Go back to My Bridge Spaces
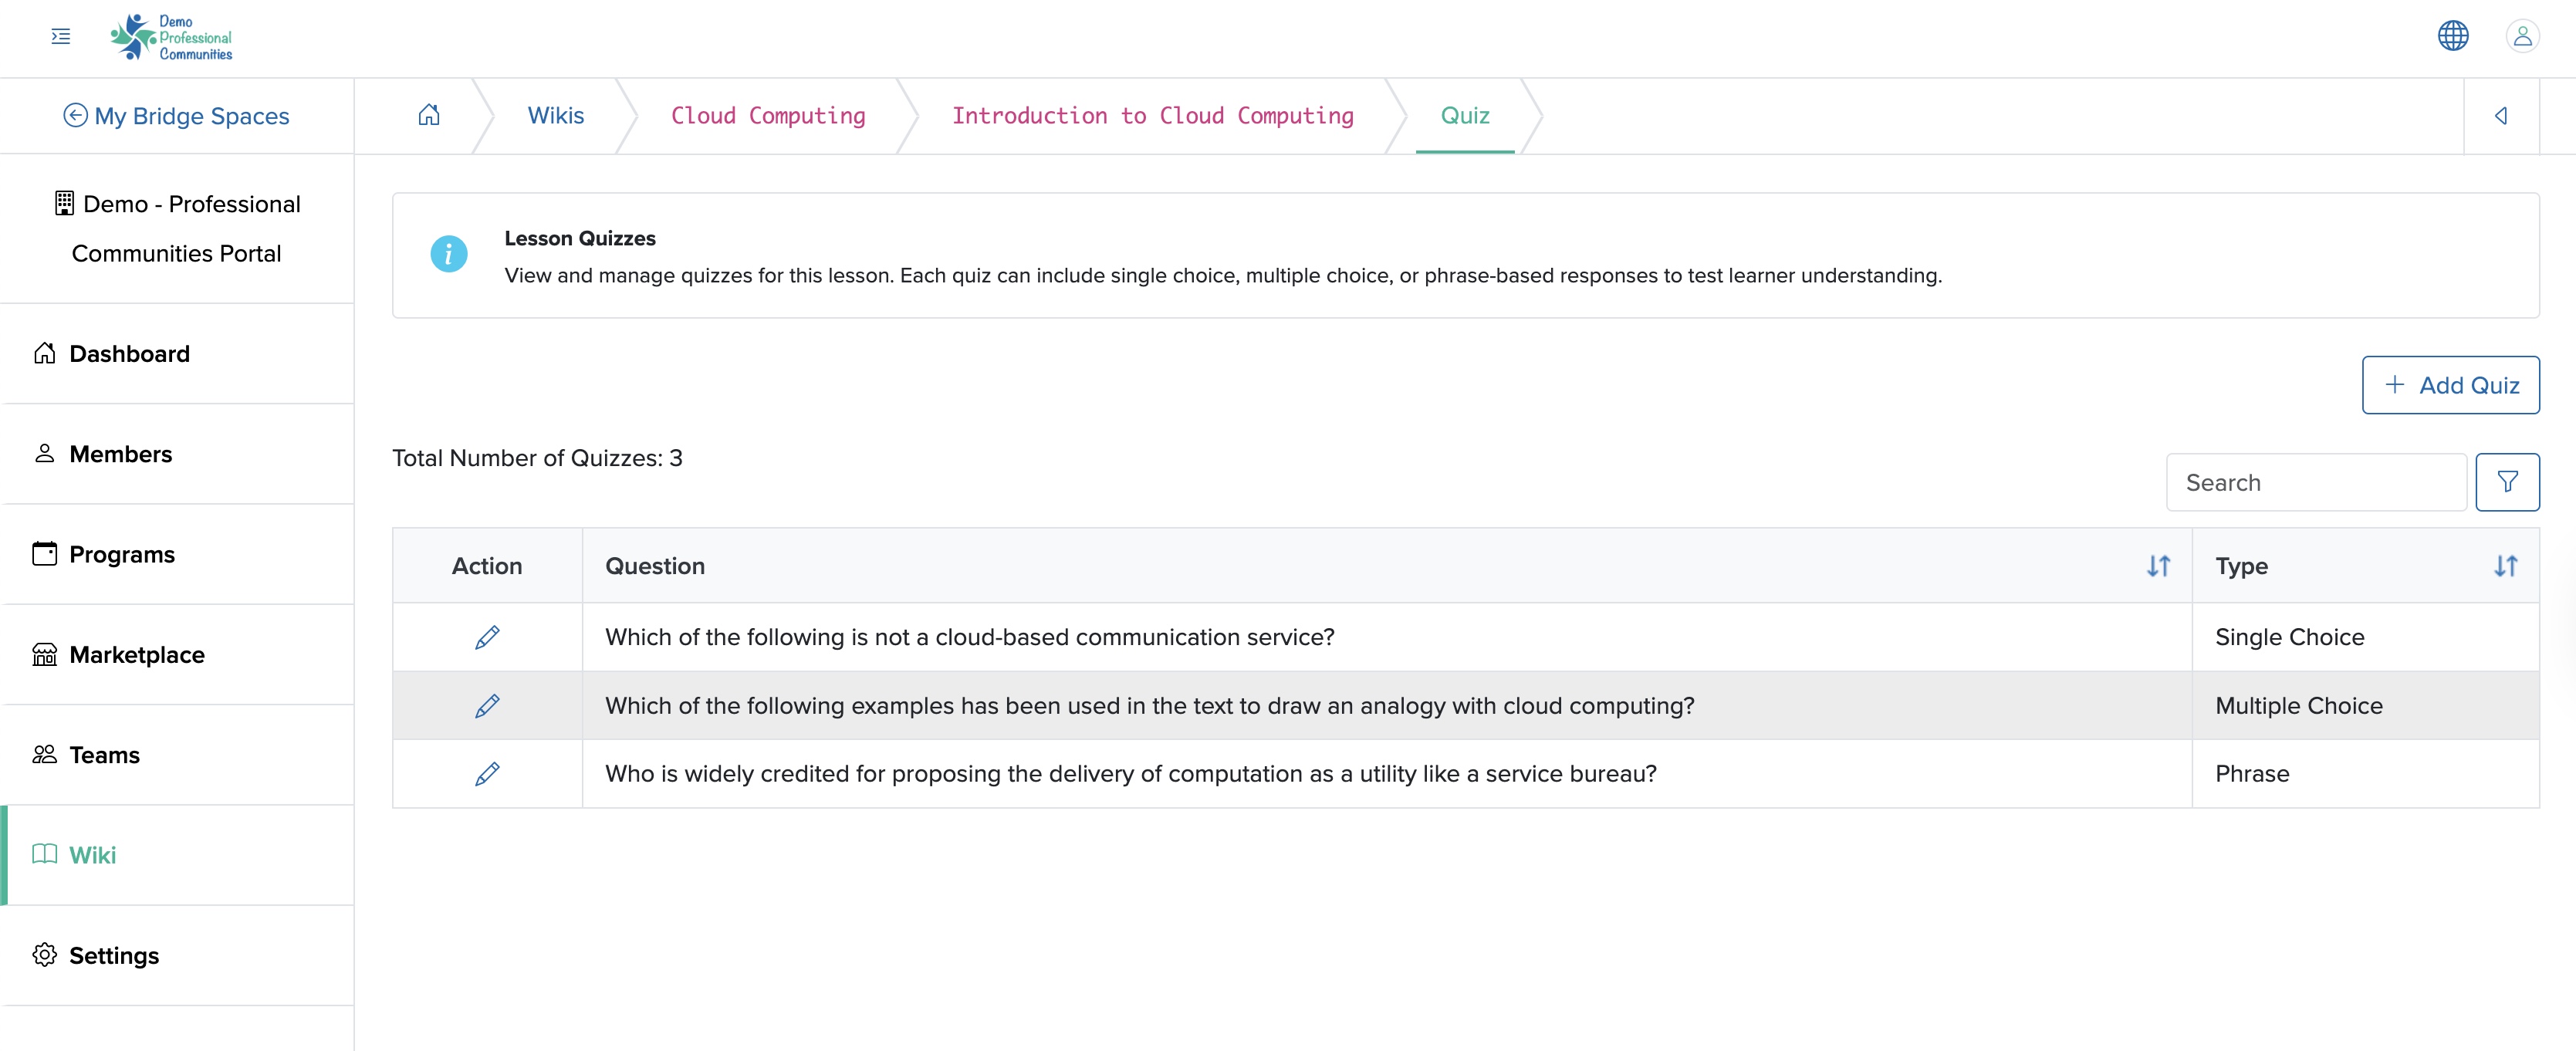Image resolution: width=2576 pixels, height=1051 pixels. tap(177, 116)
